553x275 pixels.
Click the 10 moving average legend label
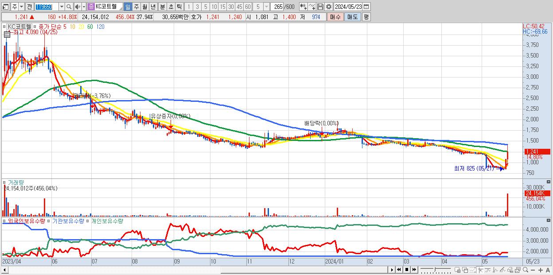pos(72,27)
